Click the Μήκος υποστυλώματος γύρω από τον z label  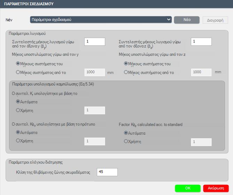152,54
